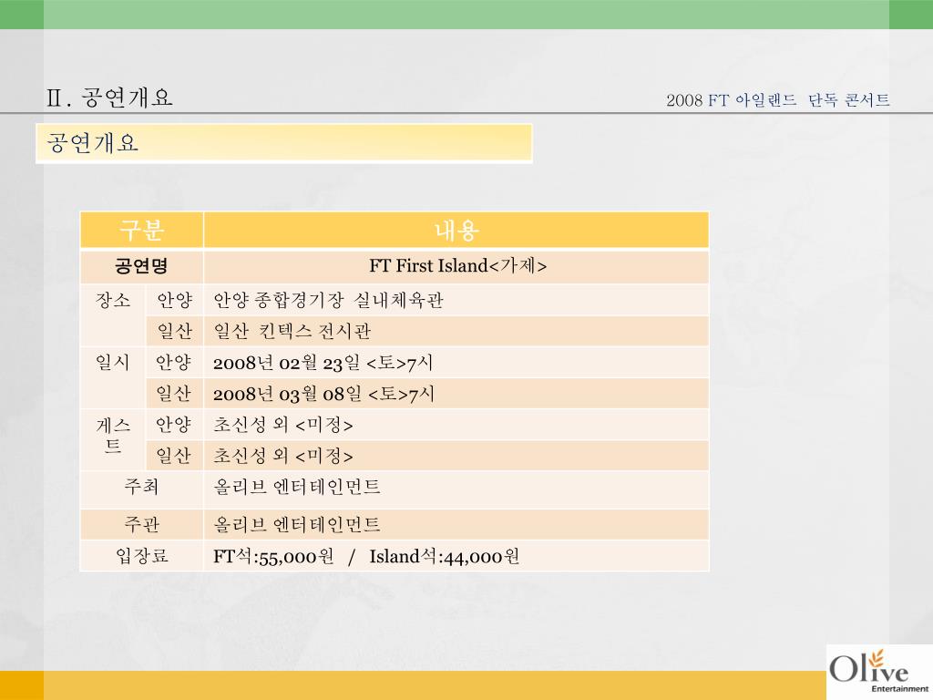
Task: Click the '일산' sub-label in the 일시 row
Action: [x=174, y=394]
